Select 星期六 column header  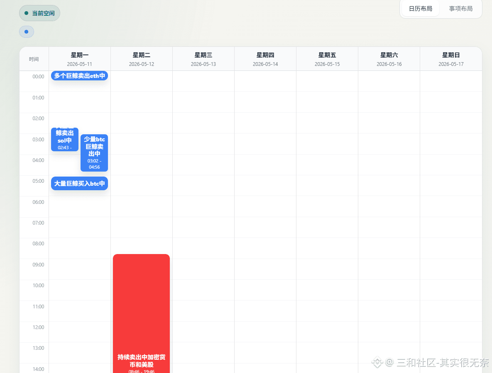pos(389,59)
